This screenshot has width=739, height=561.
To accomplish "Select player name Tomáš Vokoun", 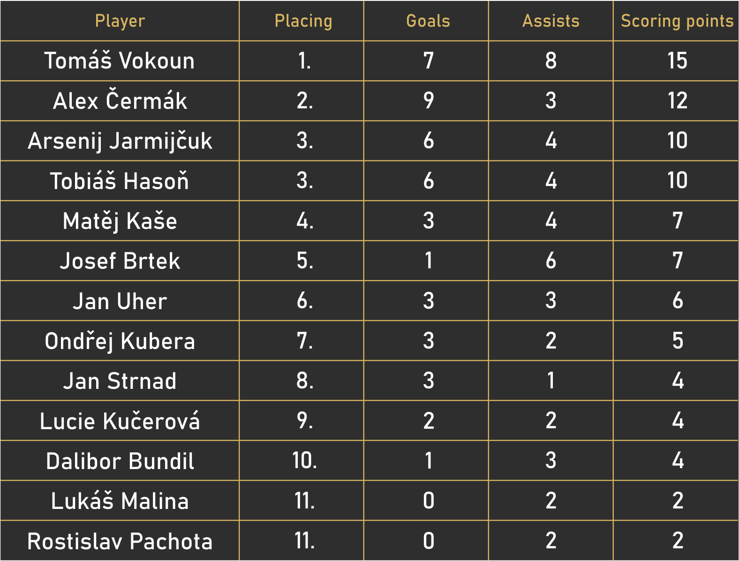I will pos(120,61).
